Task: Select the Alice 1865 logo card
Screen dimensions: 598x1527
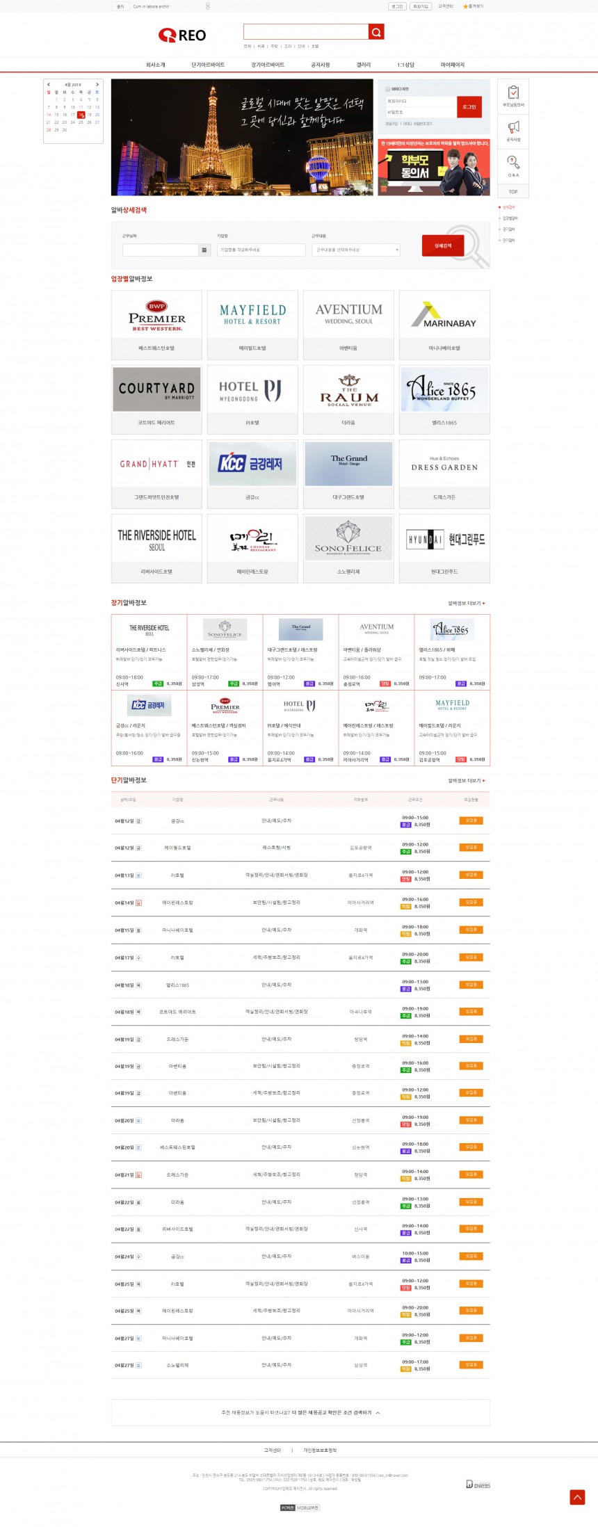Action: click(444, 398)
